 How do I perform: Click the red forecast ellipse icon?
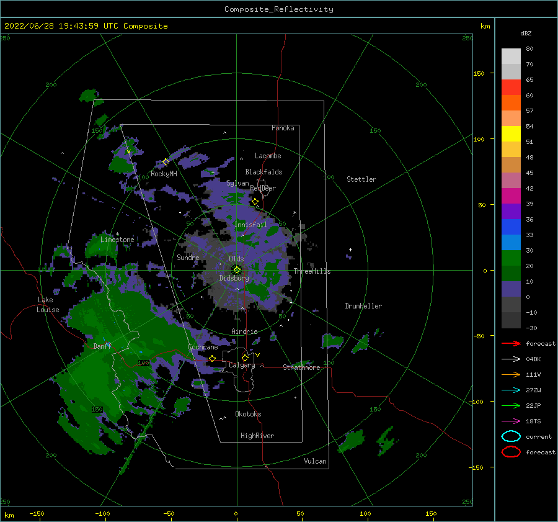click(x=511, y=452)
